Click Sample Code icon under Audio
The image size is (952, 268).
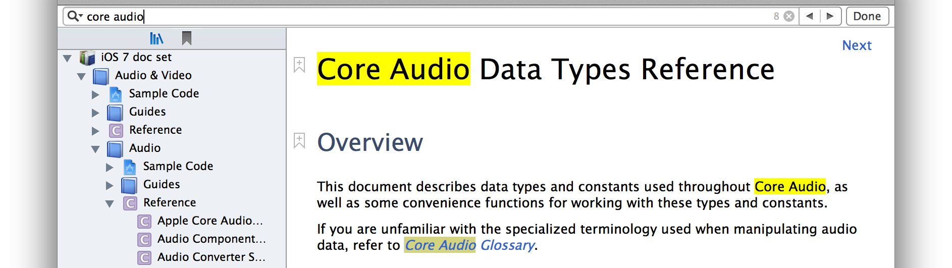coord(130,167)
